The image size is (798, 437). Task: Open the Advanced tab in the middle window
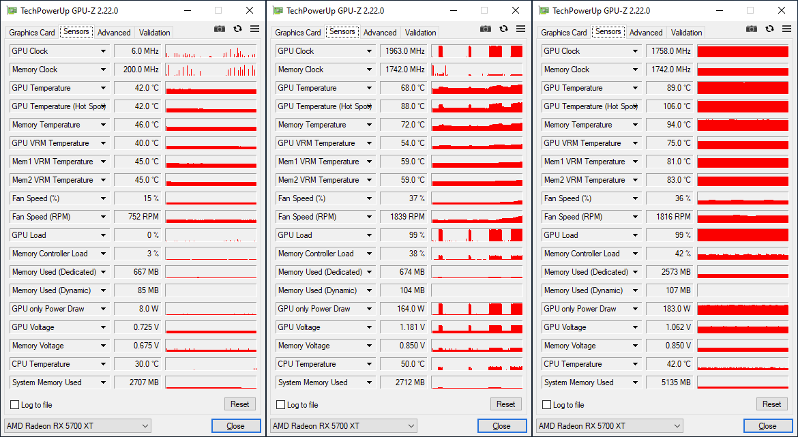(380, 33)
